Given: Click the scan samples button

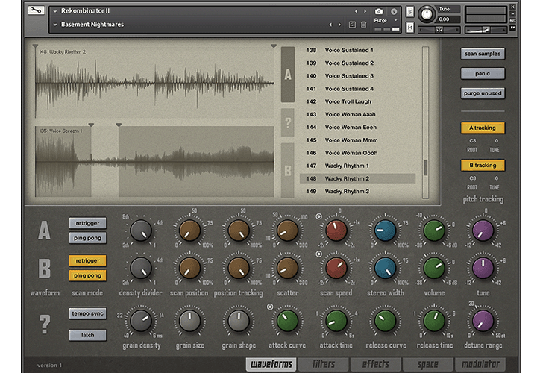Looking at the screenshot, I should click(x=483, y=54).
